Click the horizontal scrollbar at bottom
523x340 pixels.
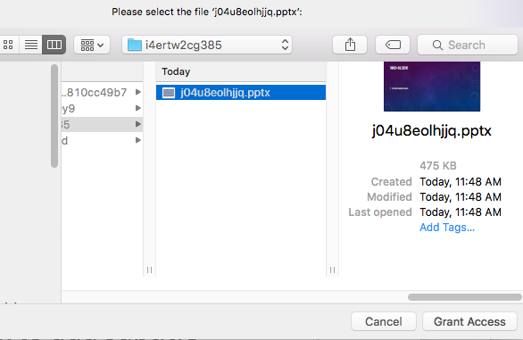click(x=465, y=297)
